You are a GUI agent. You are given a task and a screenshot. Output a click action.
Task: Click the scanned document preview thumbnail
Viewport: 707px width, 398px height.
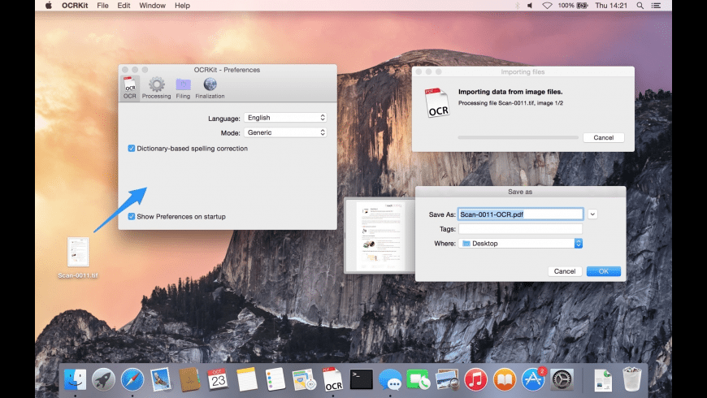tap(380, 236)
